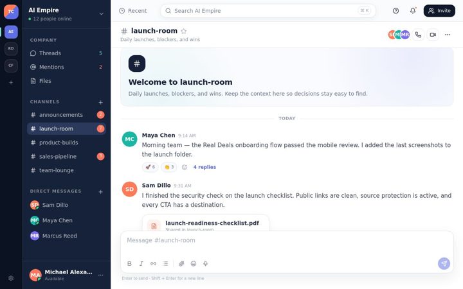Screen dimensions: 463x289
Task: Focus the Search AI Empire field
Action: click(x=268, y=11)
